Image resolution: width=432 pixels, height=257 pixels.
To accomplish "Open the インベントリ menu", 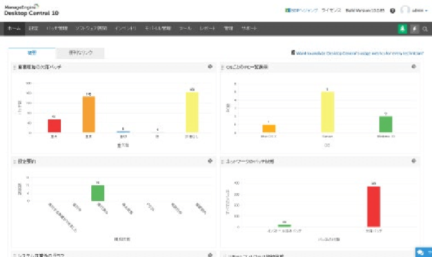I will [126, 28].
